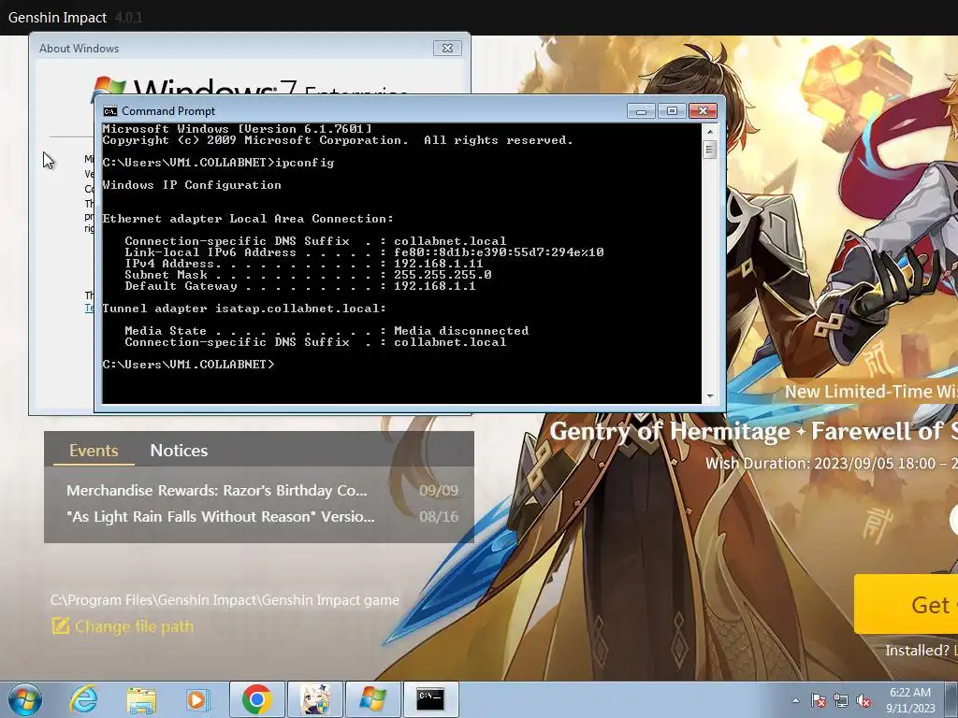
Task: Switch to Genshin Impact launcher taskbar icon
Action: coord(314,699)
